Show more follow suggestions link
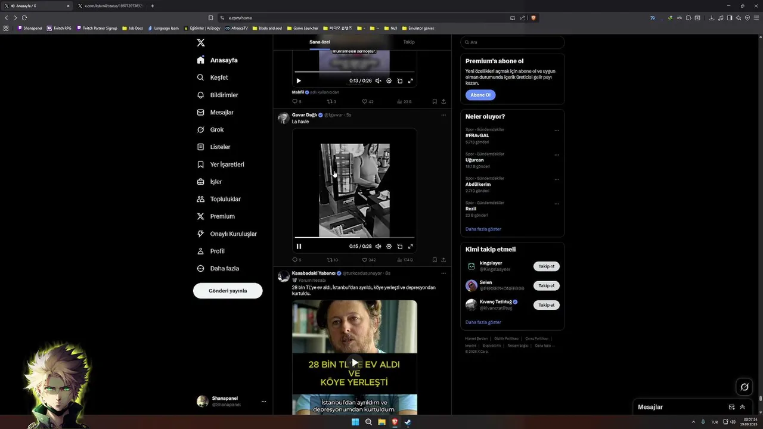763x429 pixels. pos(483,322)
